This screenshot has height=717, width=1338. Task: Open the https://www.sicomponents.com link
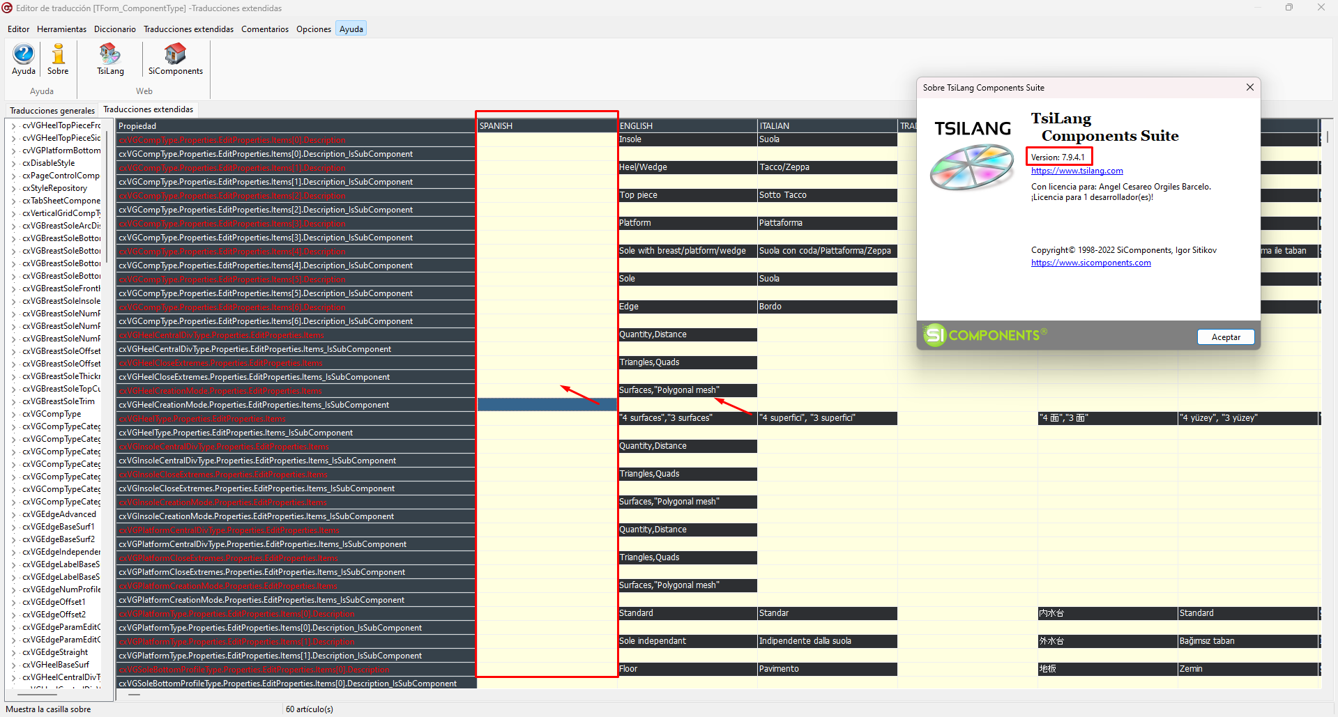click(x=1090, y=263)
